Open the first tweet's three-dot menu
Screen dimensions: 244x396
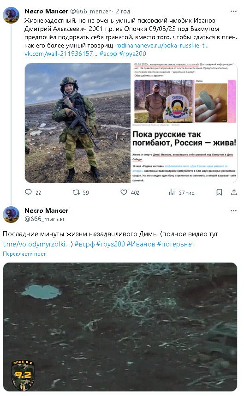pyautogui.click(x=234, y=11)
